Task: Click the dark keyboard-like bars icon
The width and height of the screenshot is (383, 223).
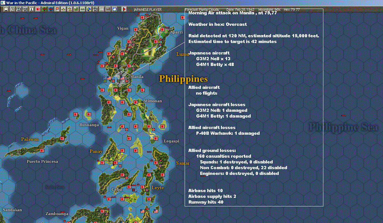Action: tap(108, 10)
